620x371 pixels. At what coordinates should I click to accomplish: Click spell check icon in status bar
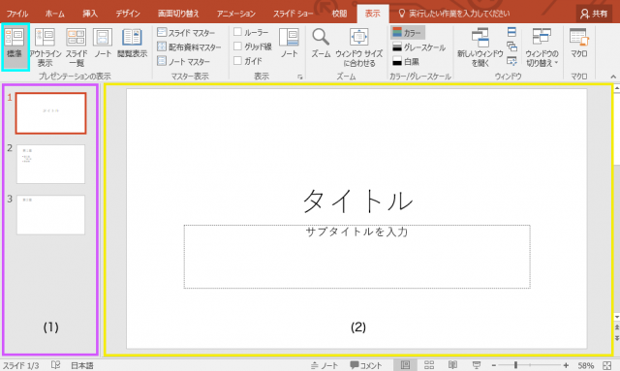click(x=56, y=365)
